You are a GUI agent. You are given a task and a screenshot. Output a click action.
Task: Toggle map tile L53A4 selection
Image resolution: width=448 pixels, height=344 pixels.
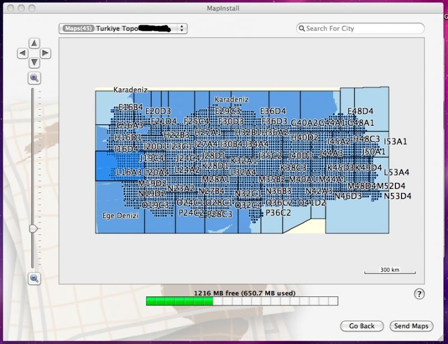click(396, 172)
